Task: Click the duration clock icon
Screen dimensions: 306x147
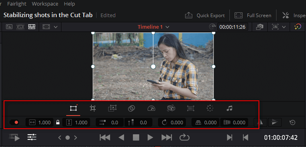Action: click(x=212, y=27)
